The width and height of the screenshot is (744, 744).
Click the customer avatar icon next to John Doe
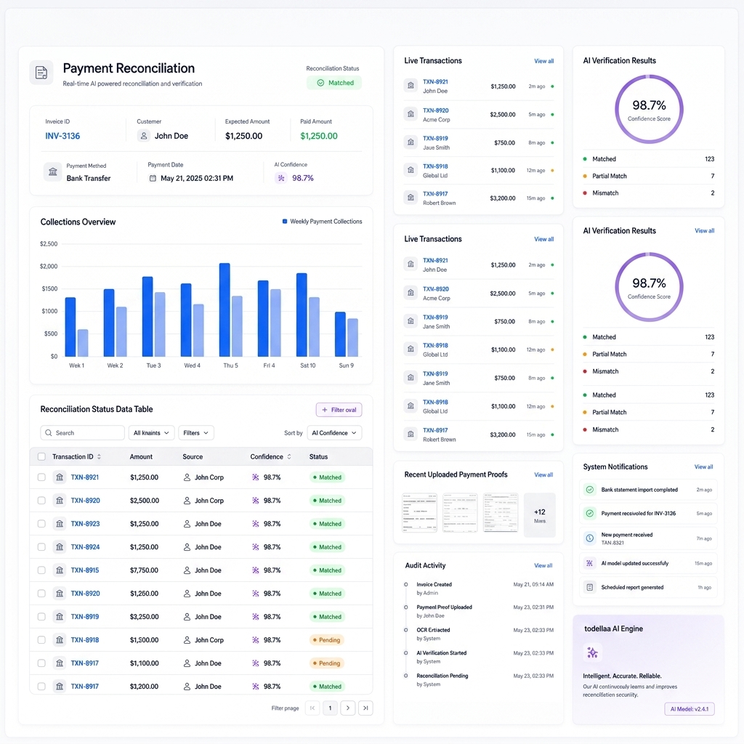(x=143, y=136)
